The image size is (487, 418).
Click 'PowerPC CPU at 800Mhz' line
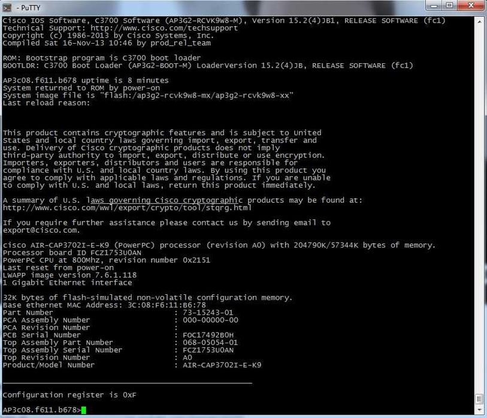[107, 260]
